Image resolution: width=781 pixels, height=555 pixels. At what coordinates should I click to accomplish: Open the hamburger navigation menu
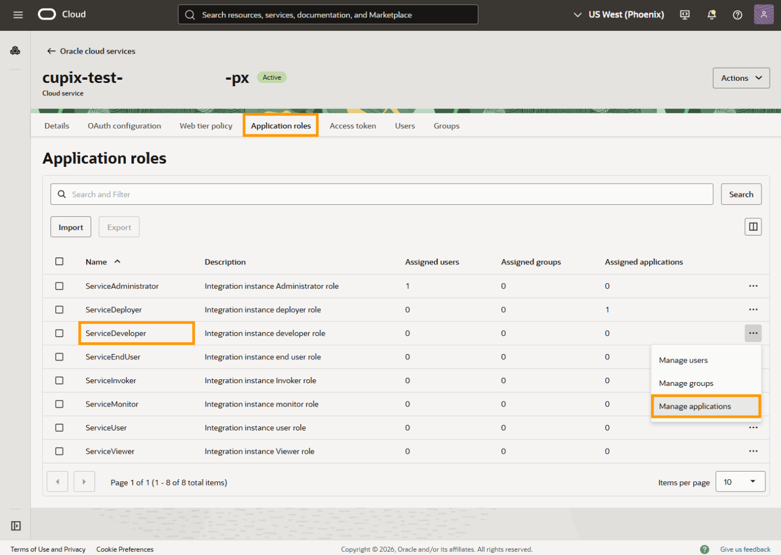coord(18,15)
